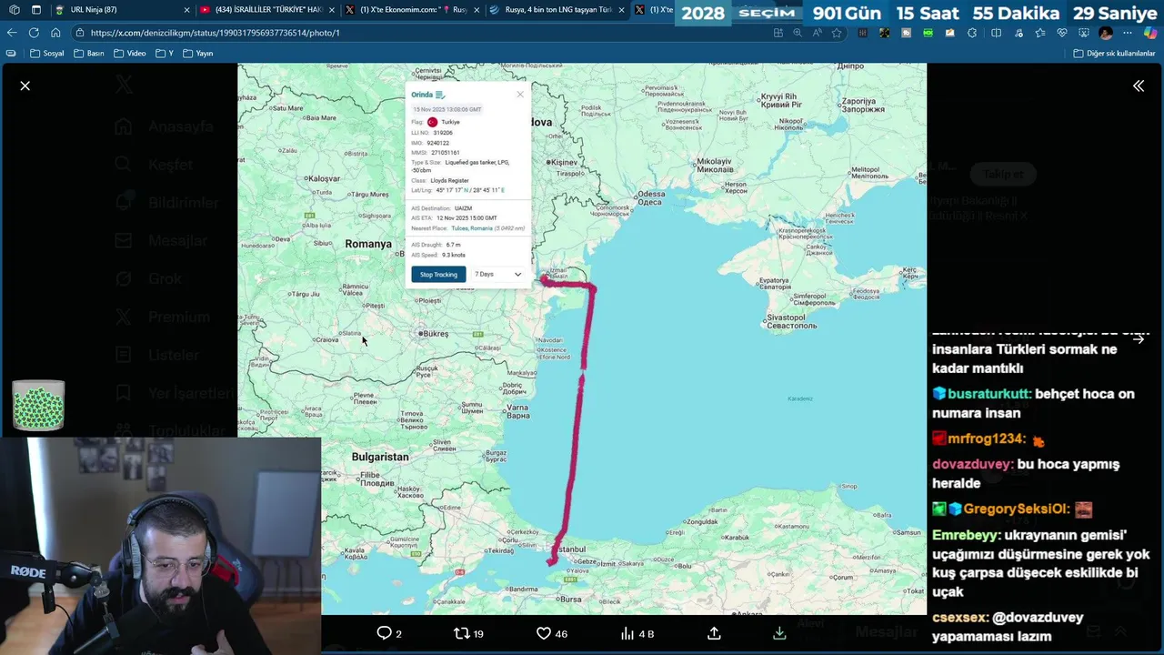The height and width of the screenshot is (655, 1164).
Task: Open view analytics icon showing 4 B
Action: coord(627,633)
